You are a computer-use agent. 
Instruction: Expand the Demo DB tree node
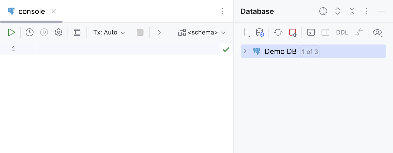click(245, 51)
